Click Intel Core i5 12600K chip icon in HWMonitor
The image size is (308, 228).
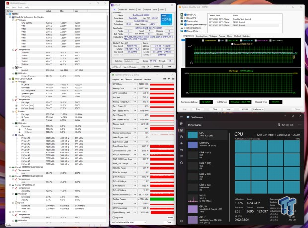(x=13, y=79)
